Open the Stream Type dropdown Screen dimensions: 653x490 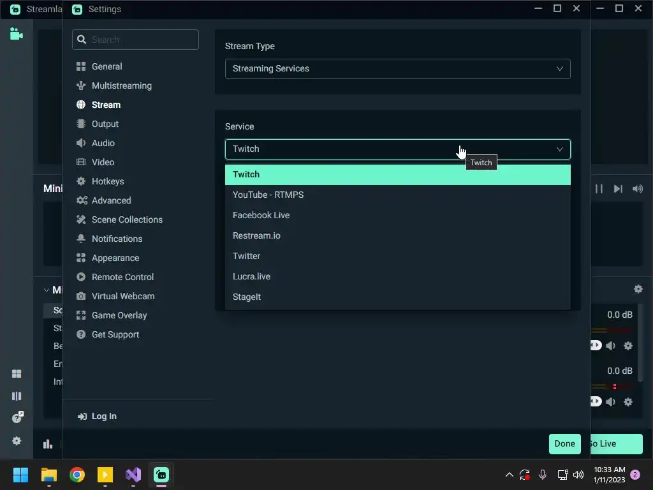(x=398, y=69)
